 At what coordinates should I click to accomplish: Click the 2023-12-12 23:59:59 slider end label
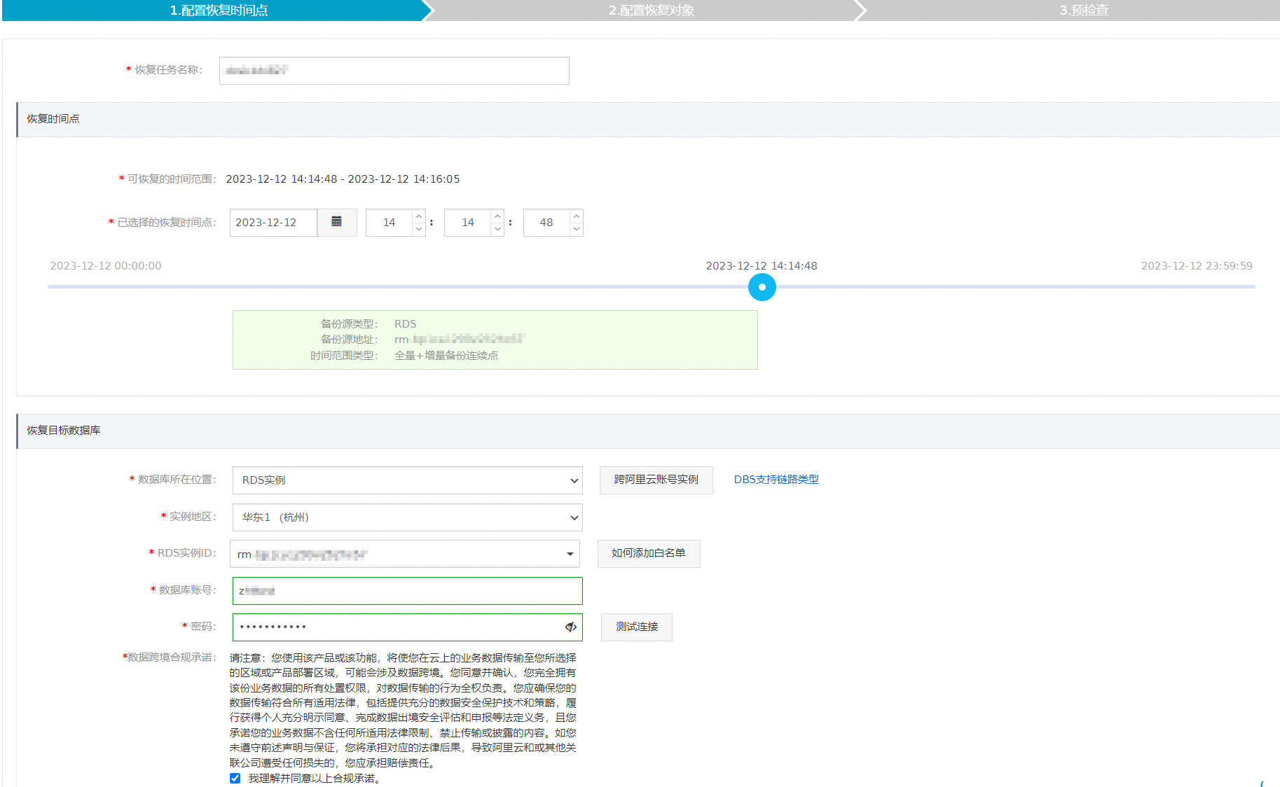(x=1197, y=266)
